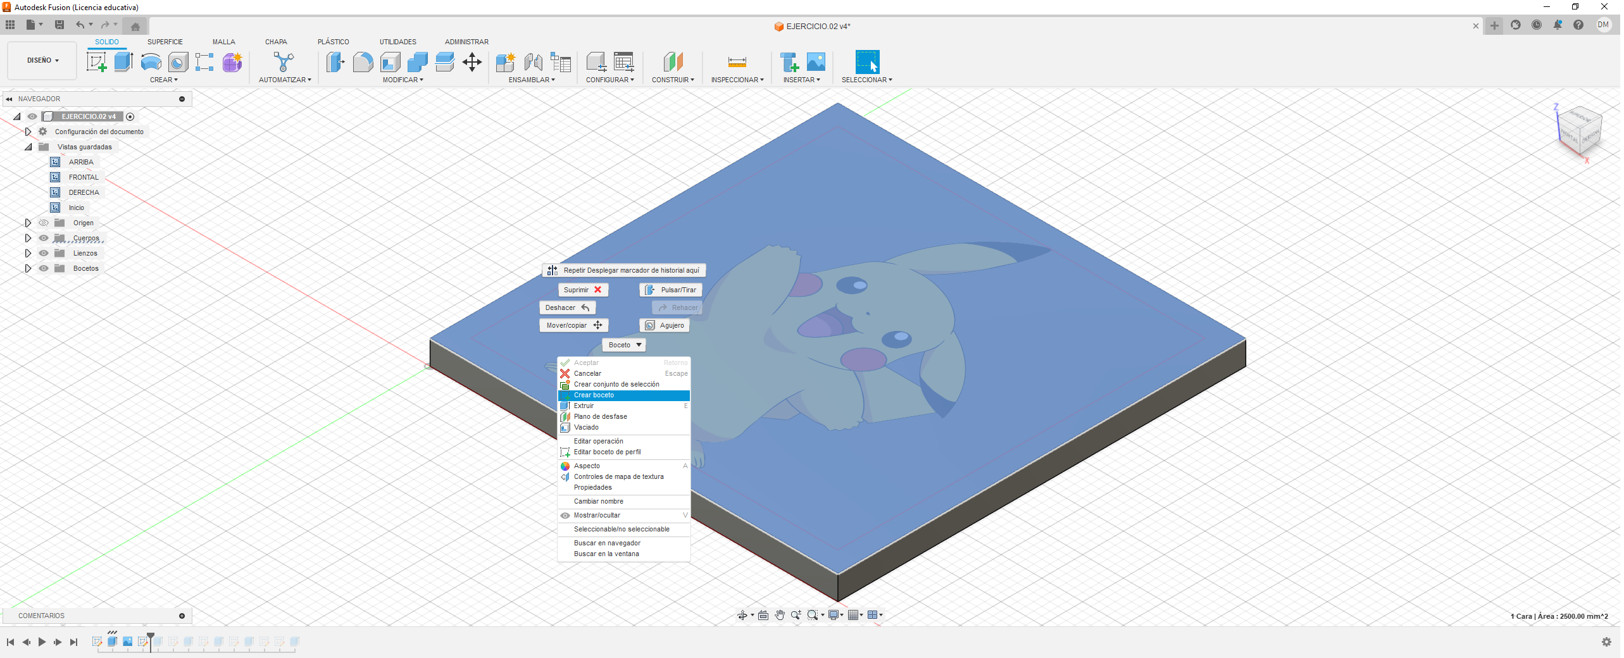Switch to the SUPERFICIE tab
This screenshot has height=658, width=1624.
tap(165, 42)
